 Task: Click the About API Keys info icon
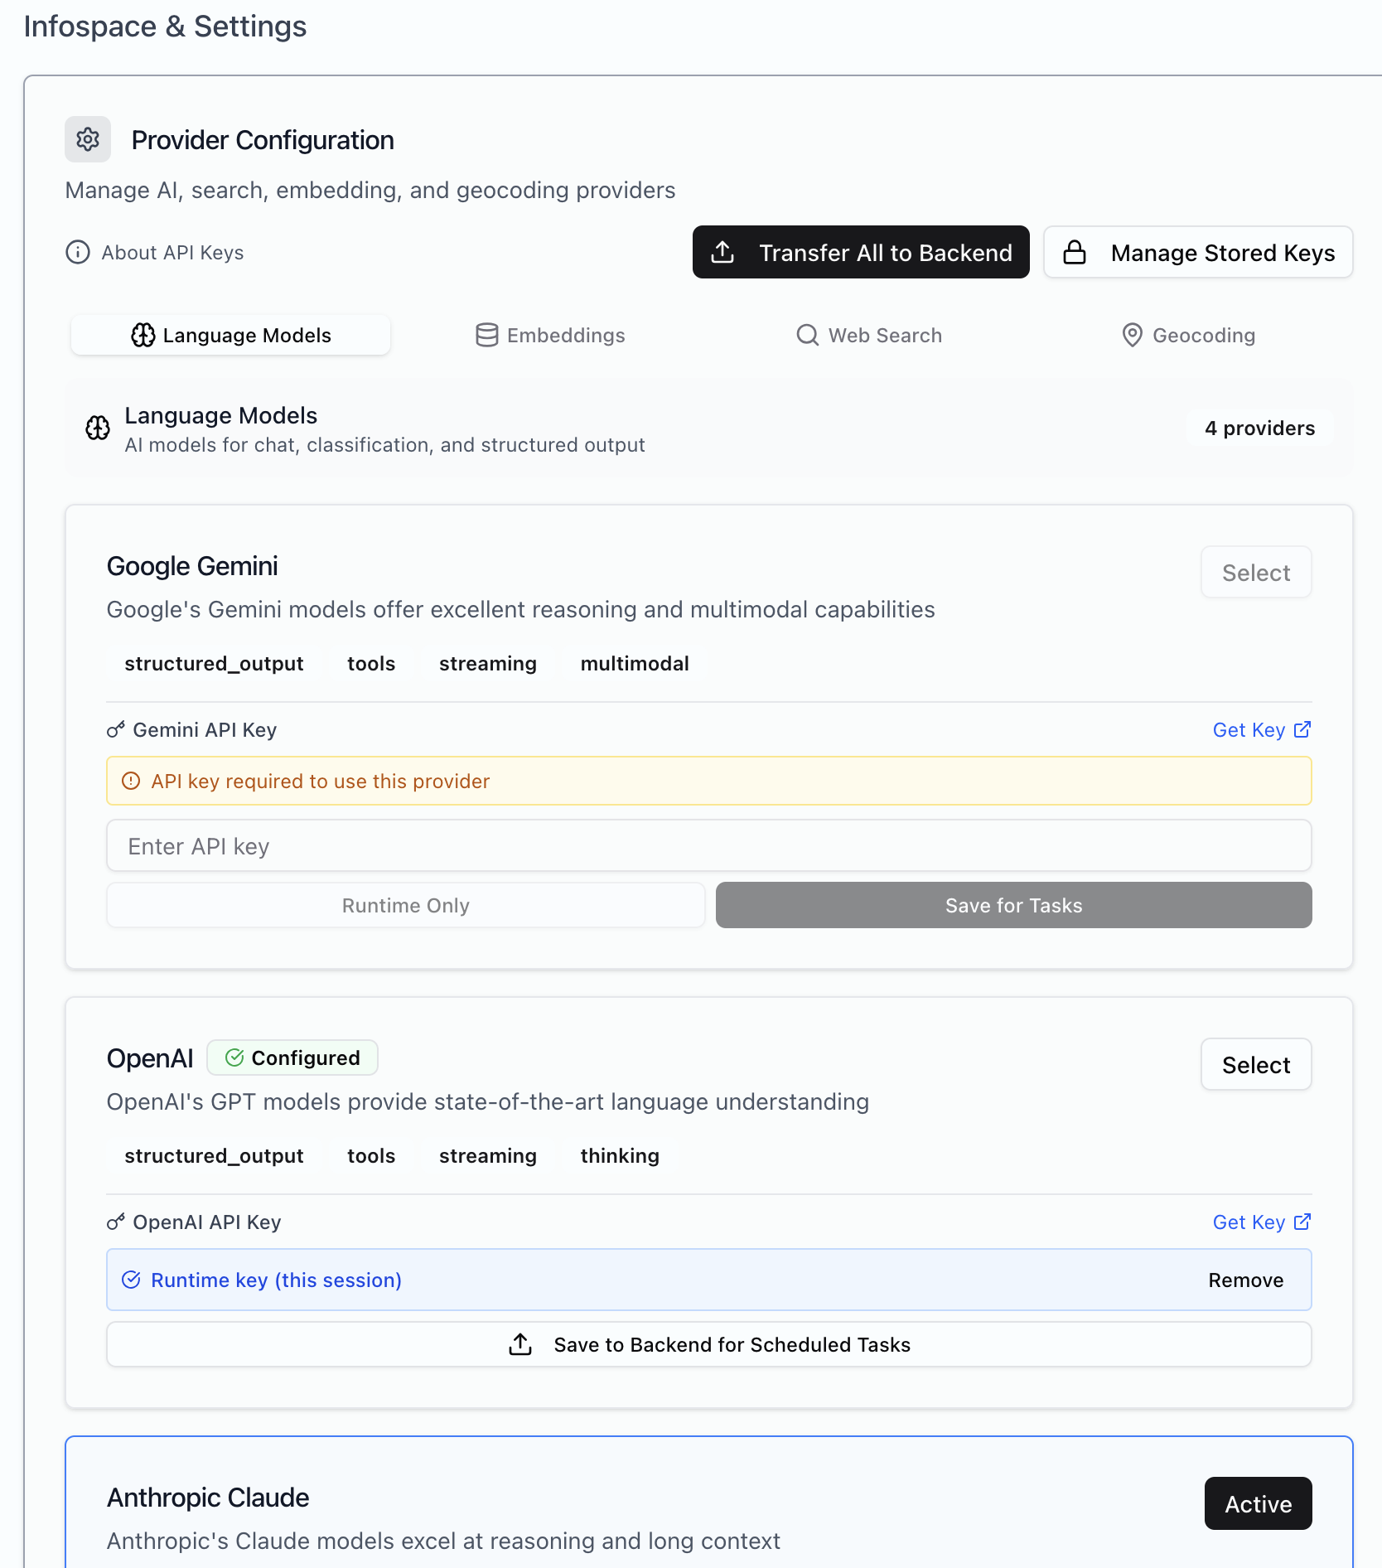(78, 252)
